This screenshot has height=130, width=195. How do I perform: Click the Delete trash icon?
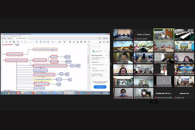point(85,42)
